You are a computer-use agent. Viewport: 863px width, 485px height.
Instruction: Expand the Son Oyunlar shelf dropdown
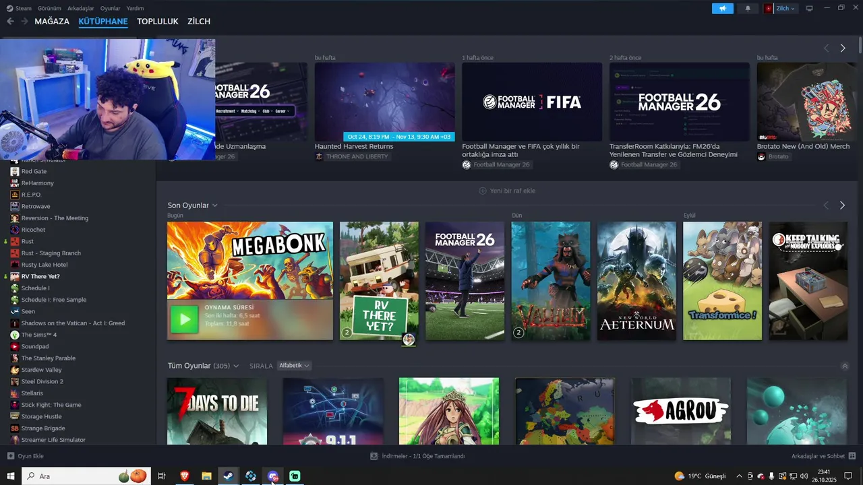coord(215,205)
